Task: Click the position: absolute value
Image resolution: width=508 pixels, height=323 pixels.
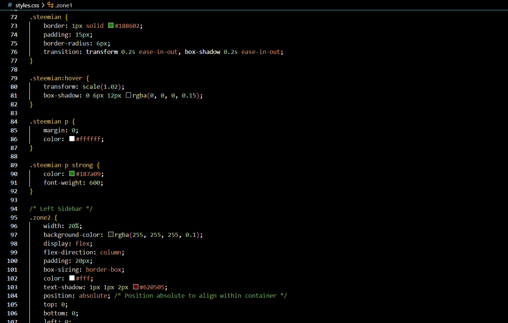Action: coord(93,296)
